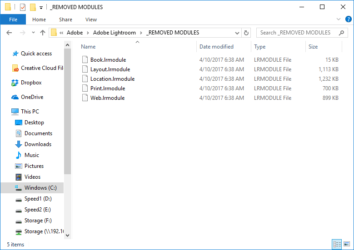Screen dimensions: 354x250
Task: Go back with the left arrow
Action: [x=9, y=33]
